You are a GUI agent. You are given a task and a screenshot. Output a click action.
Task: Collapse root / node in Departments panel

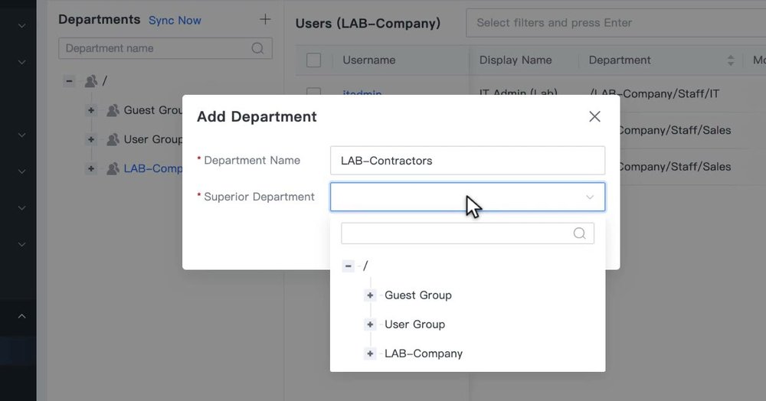click(69, 81)
